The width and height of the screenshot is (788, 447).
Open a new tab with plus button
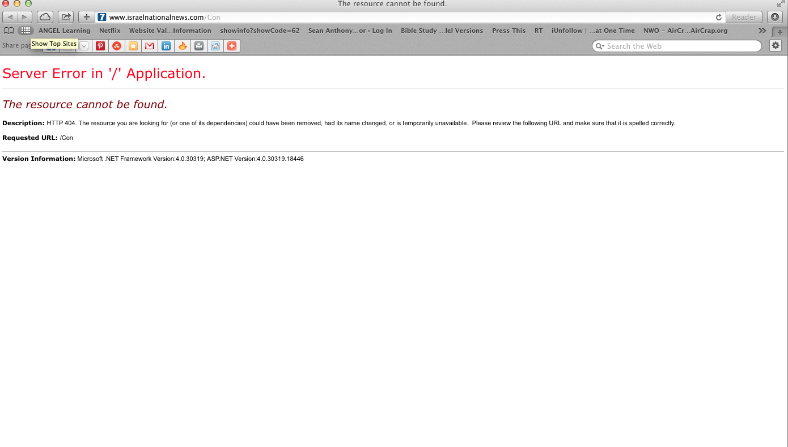click(780, 32)
